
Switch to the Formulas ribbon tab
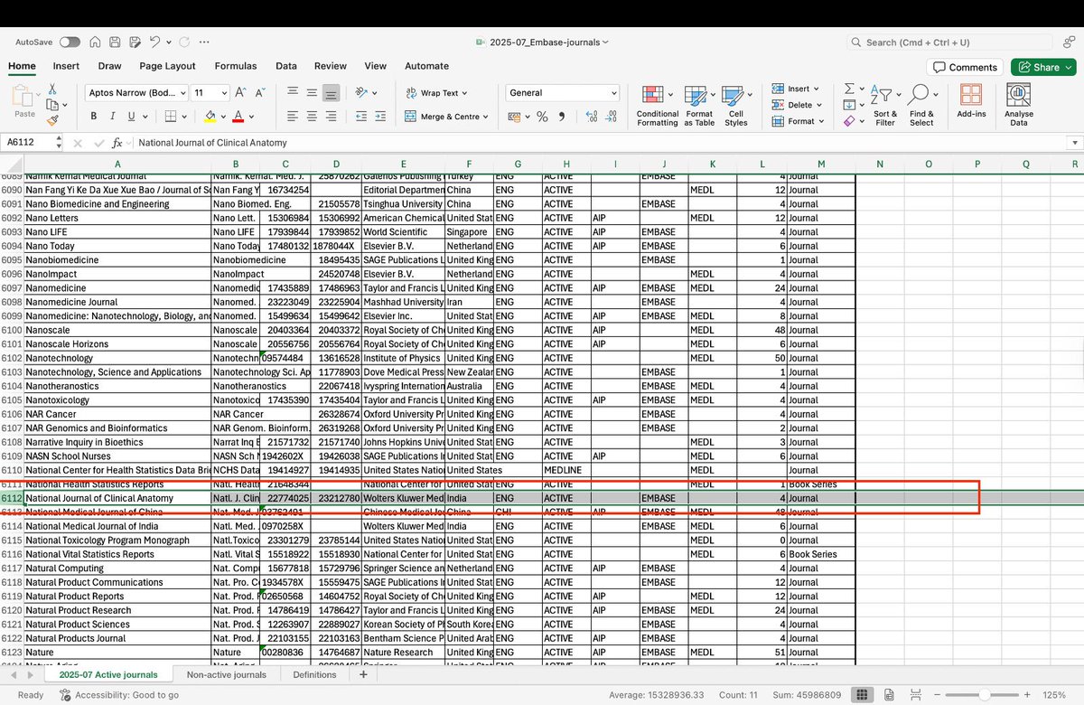[236, 65]
